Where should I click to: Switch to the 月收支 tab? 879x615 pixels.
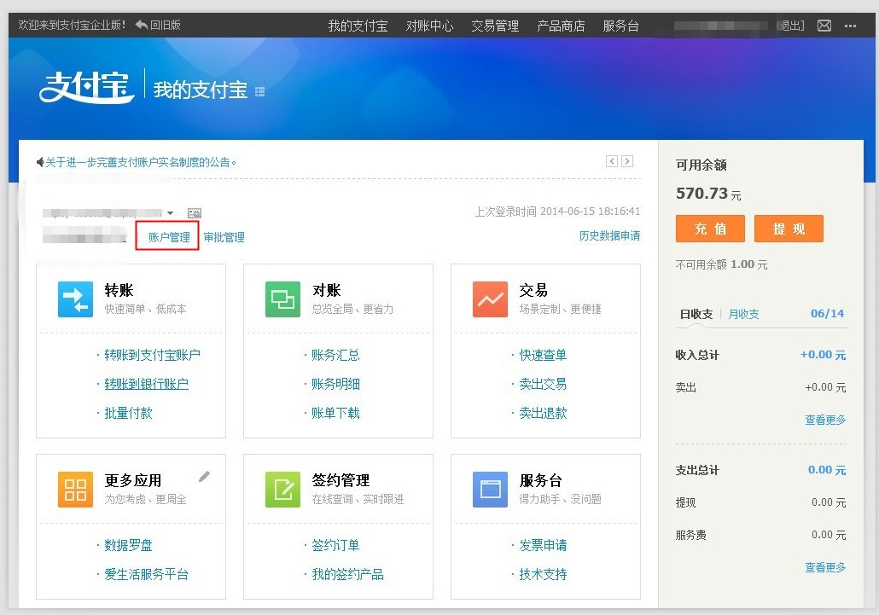[744, 314]
